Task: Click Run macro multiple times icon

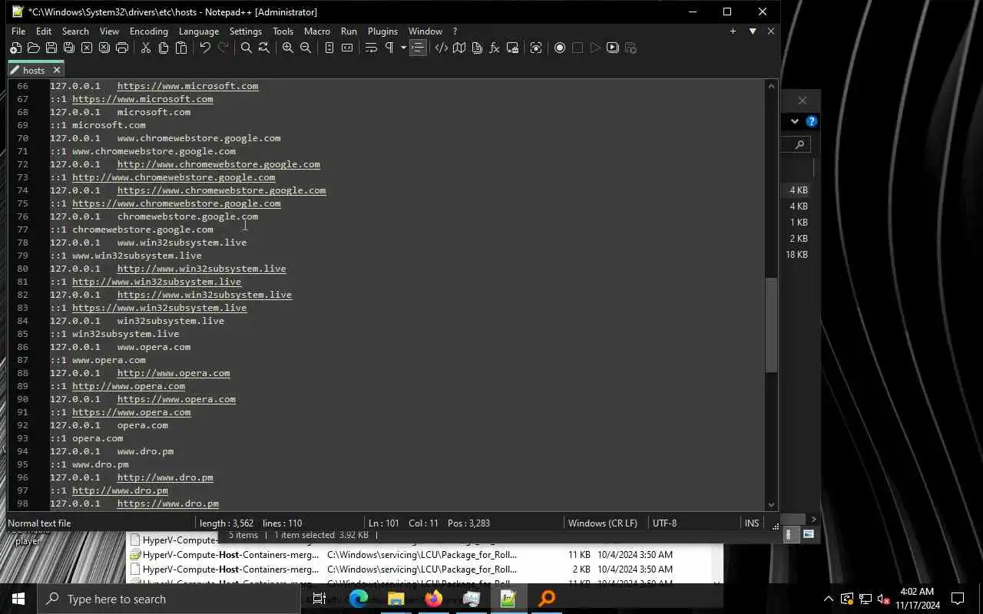Action: (x=612, y=48)
